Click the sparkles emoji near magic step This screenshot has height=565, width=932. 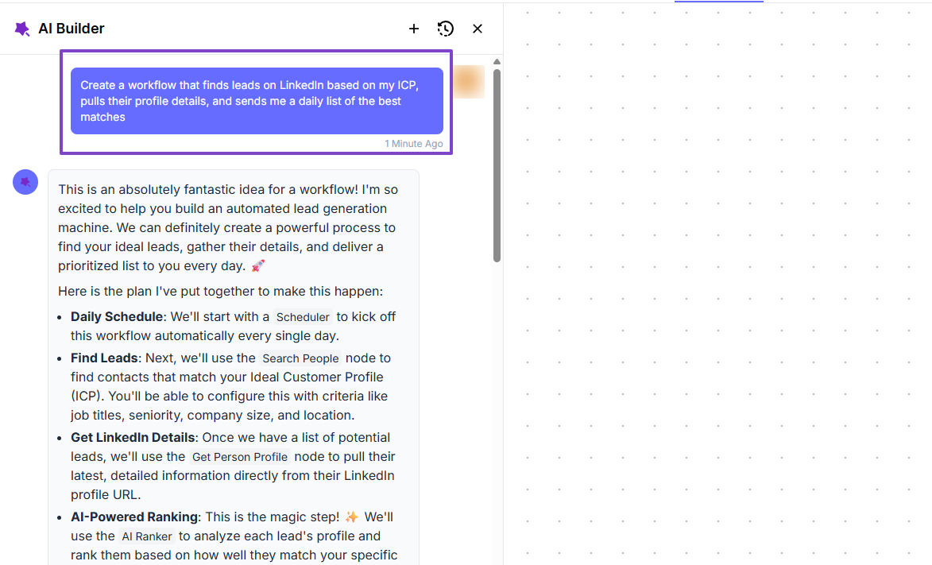coord(352,517)
